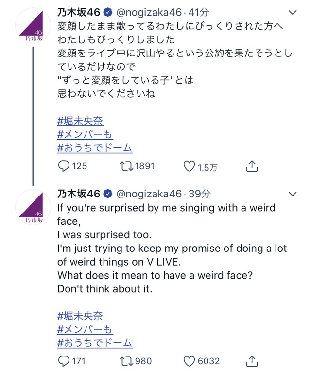
Task: Share the English translated tweet
Action: tap(252, 361)
